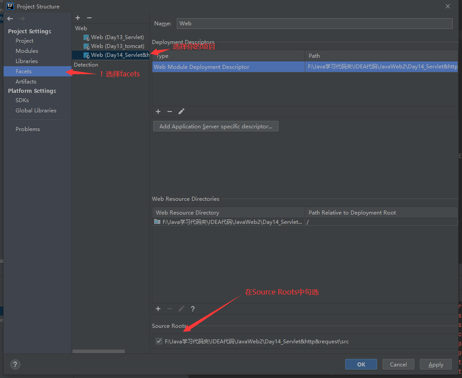Click Web Resource Directory column header
This screenshot has height=378, width=462.
click(229, 213)
